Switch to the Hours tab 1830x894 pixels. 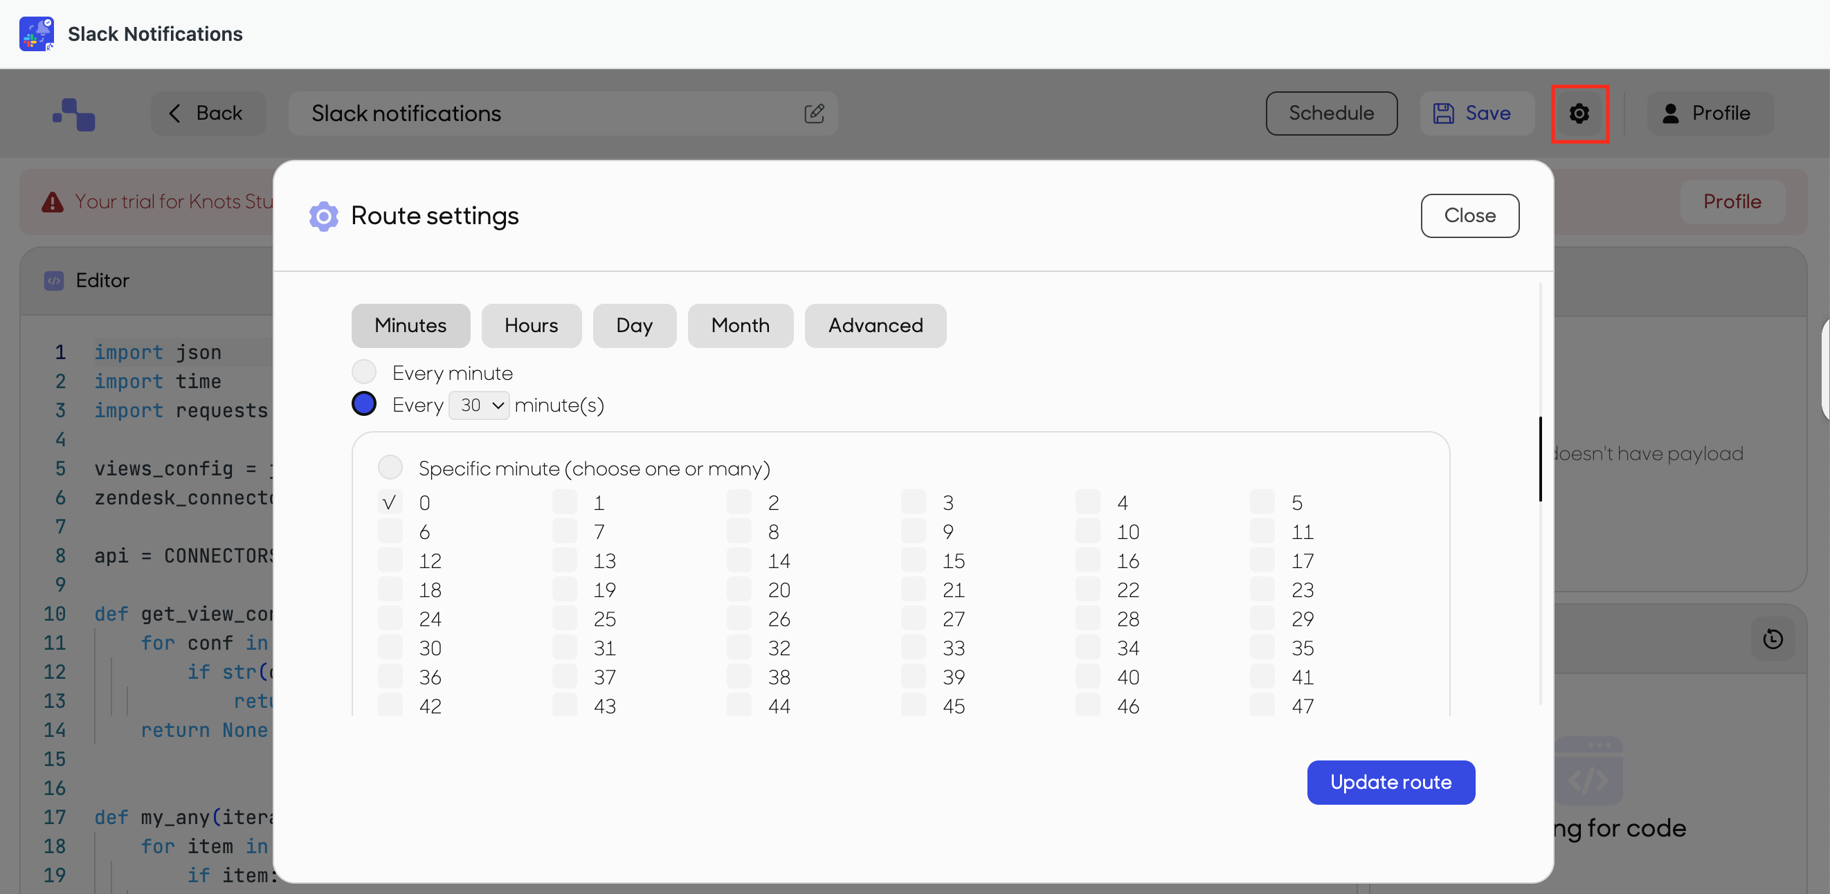pos(532,326)
